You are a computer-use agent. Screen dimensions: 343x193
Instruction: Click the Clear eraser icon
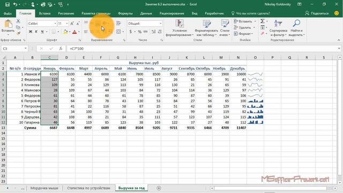coord(262,33)
